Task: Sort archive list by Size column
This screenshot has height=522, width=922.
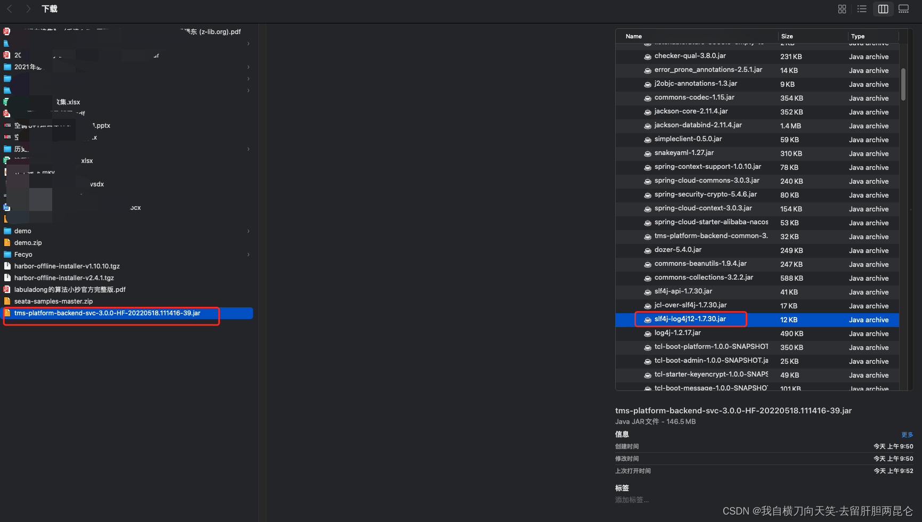Action: point(813,36)
